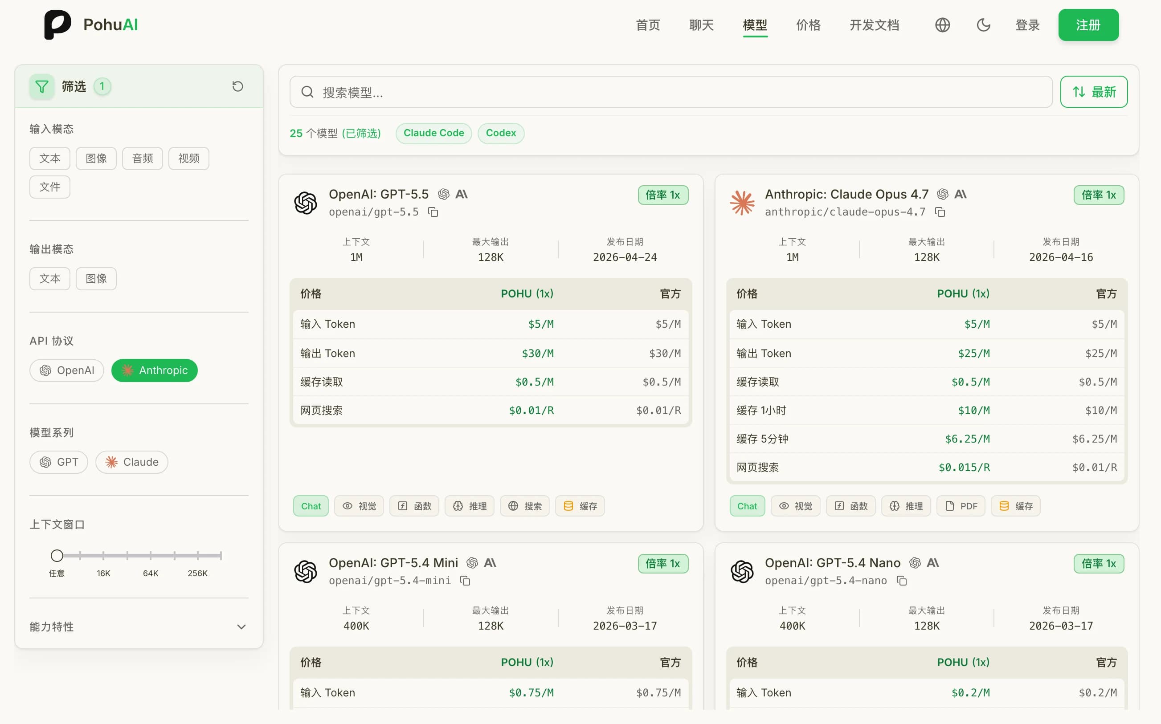Image resolution: width=1161 pixels, height=724 pixels.
Task: Click the 倍率 1x badge on GPT-5.5
Action: [x=663, y=195]
